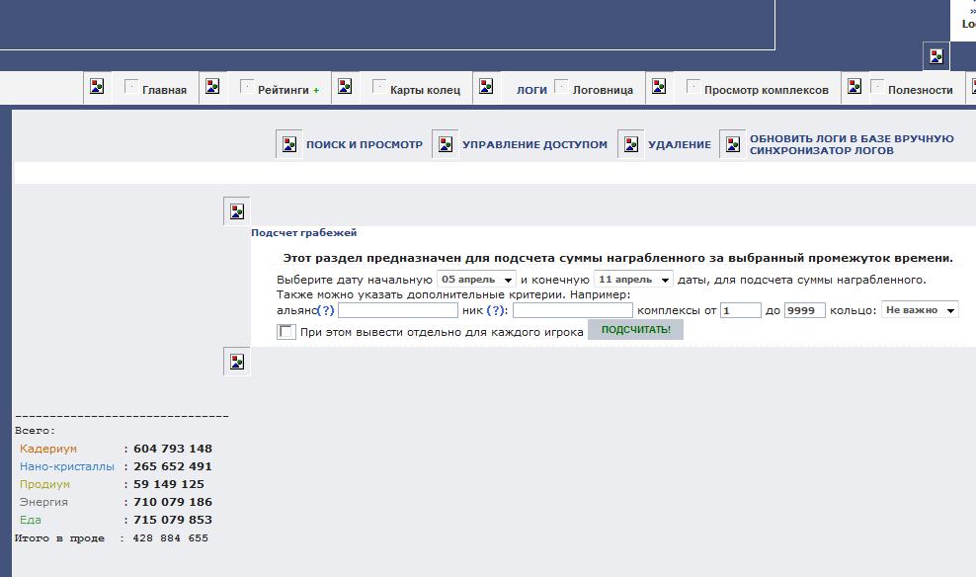Click the комплексы от minimum value field

pyautogui.click(x=740, y=310)
